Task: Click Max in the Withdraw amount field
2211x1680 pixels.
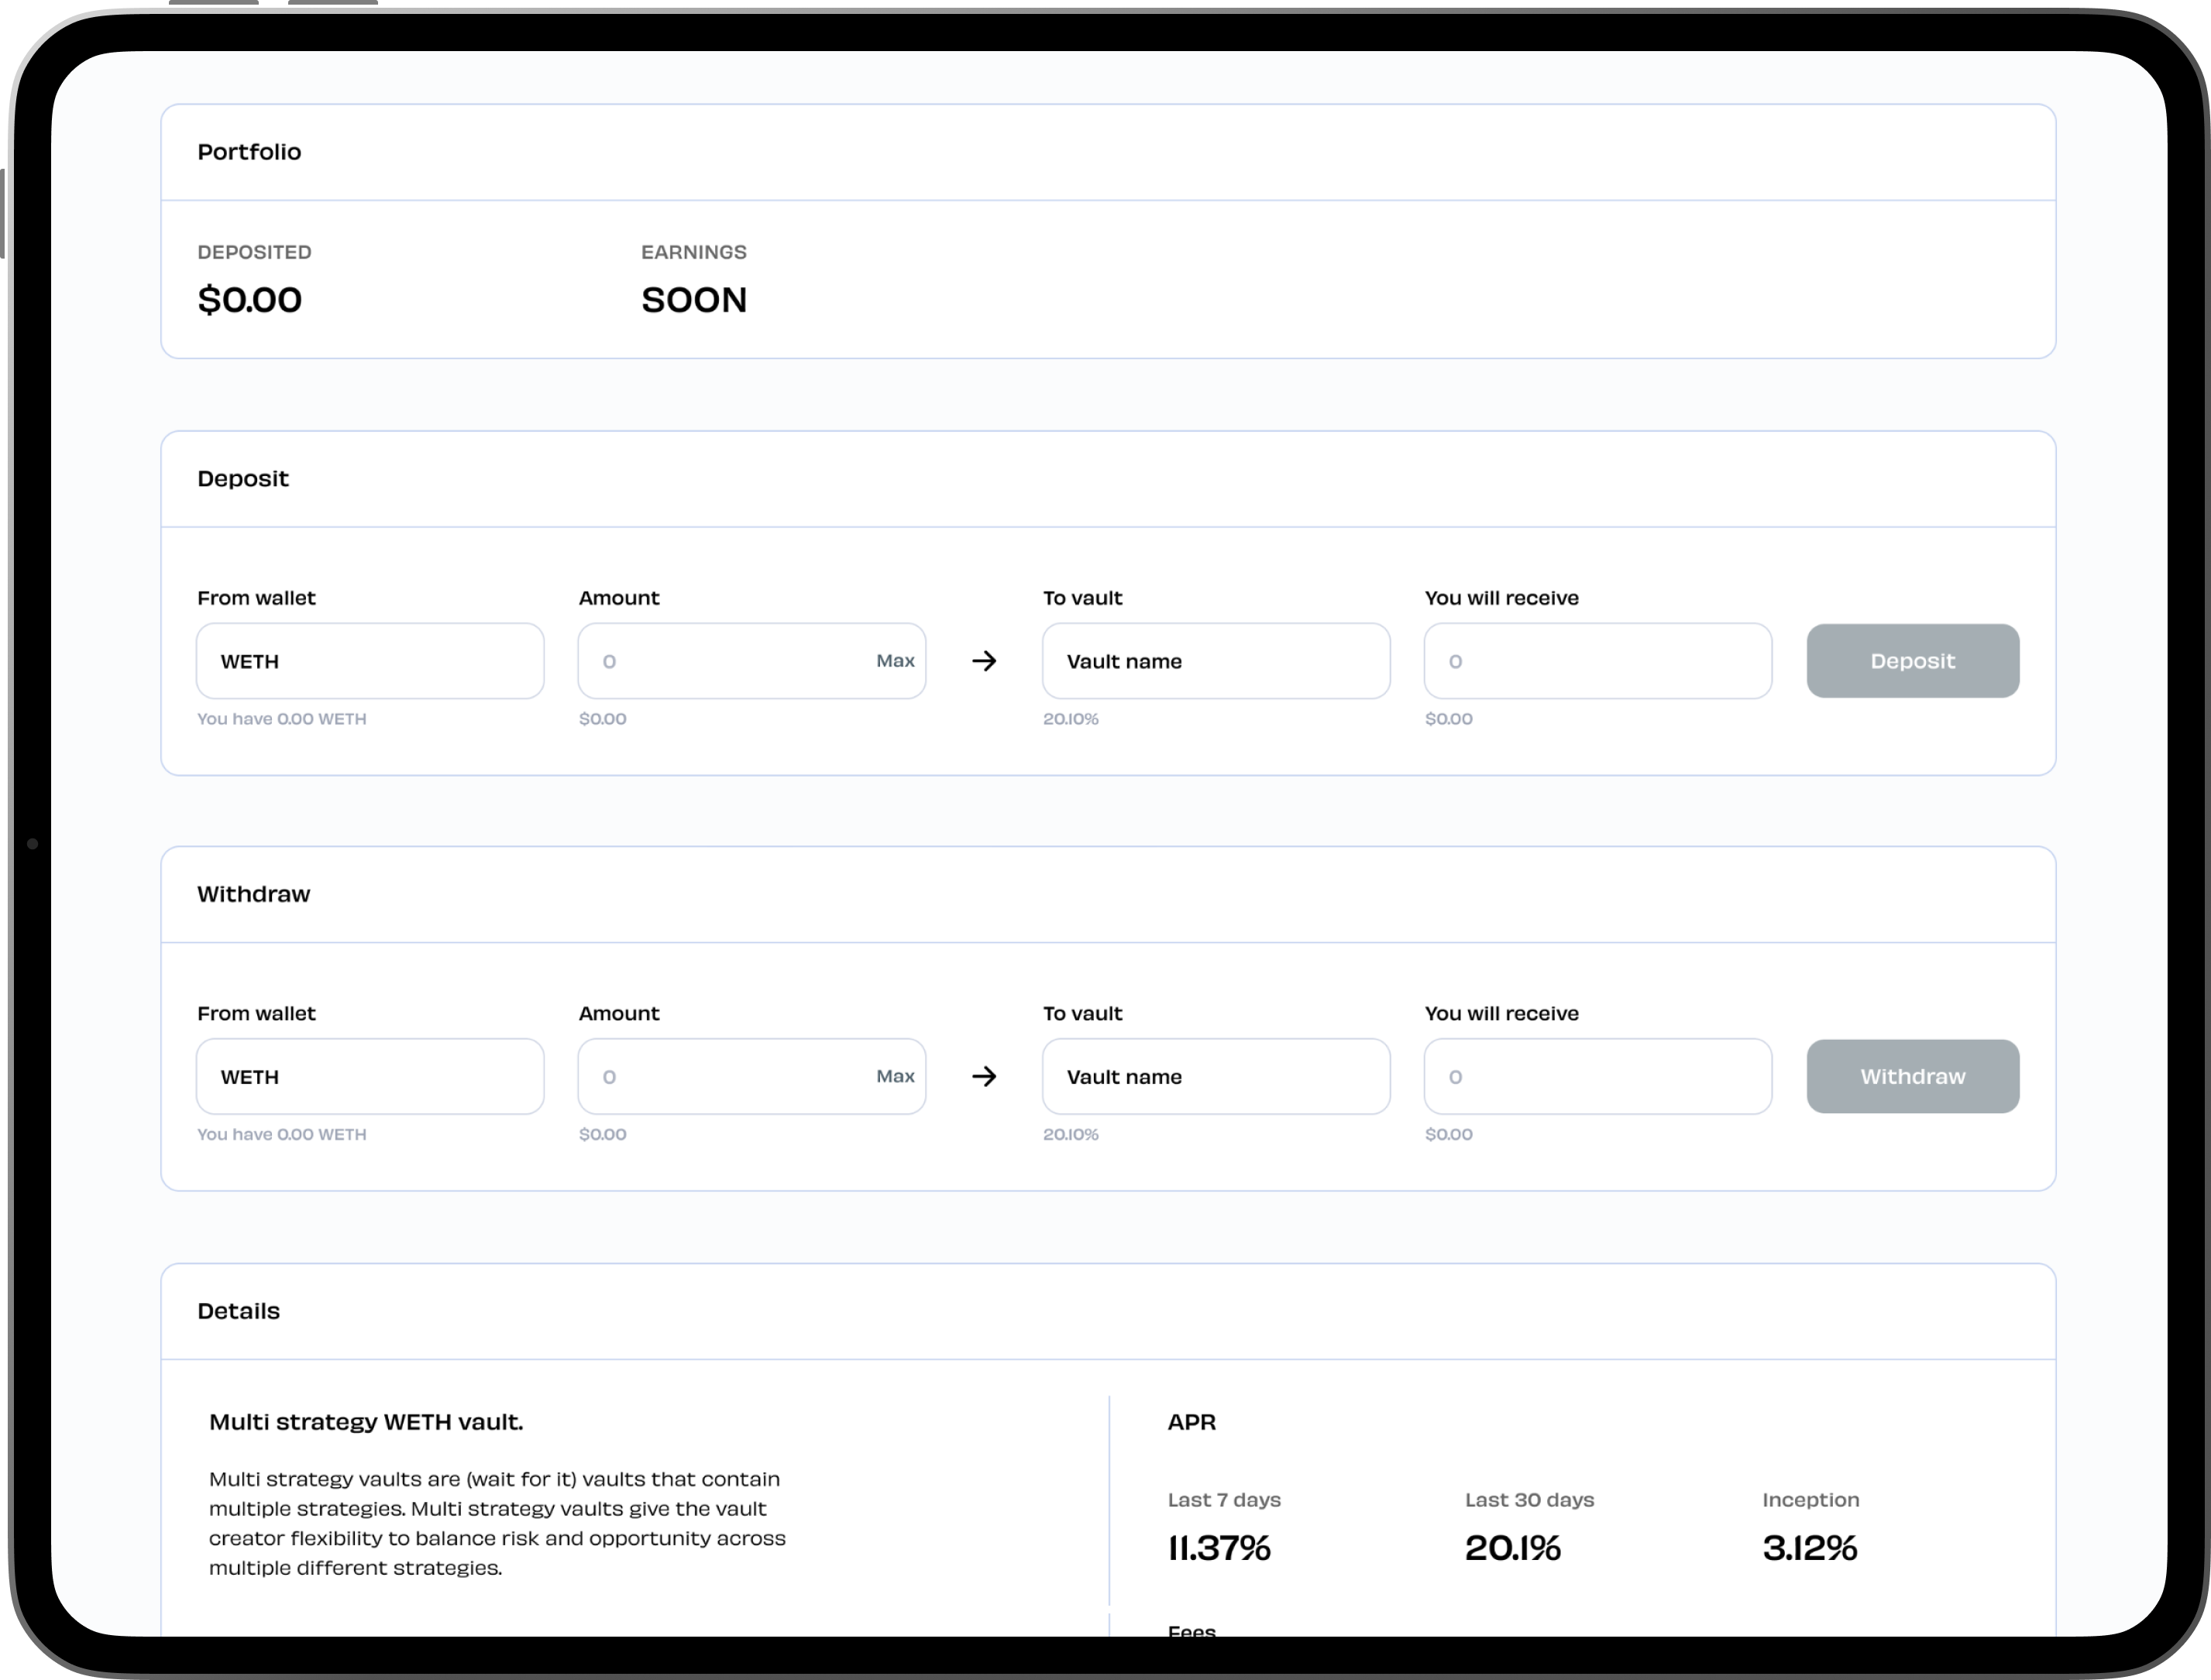Action: 895,1076
